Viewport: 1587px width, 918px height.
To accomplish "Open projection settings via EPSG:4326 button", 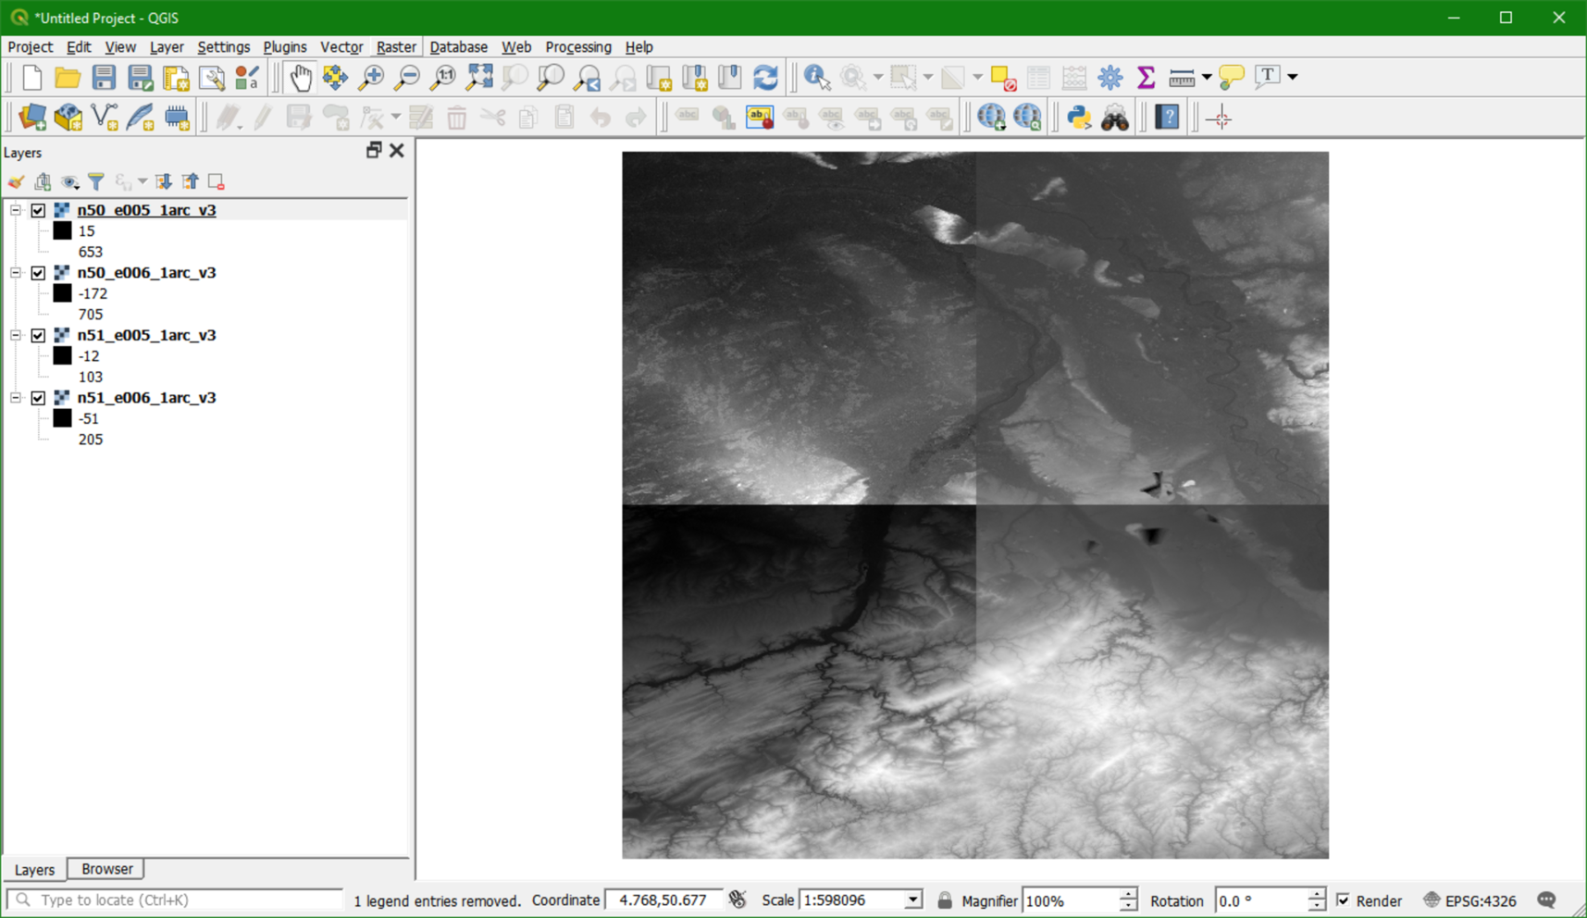I will (1478, 899).
